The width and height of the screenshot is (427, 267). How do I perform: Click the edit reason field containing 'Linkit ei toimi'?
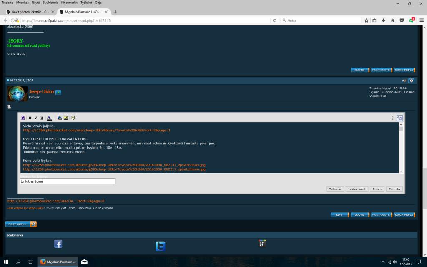tap(67, 181)
